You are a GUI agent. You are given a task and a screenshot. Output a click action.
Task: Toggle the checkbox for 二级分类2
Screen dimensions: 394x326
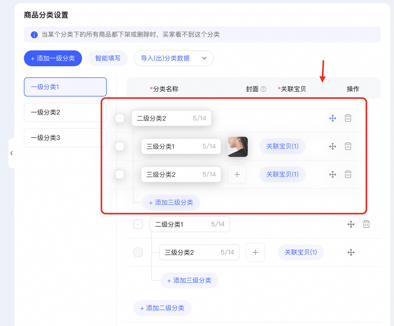[120, 118]
